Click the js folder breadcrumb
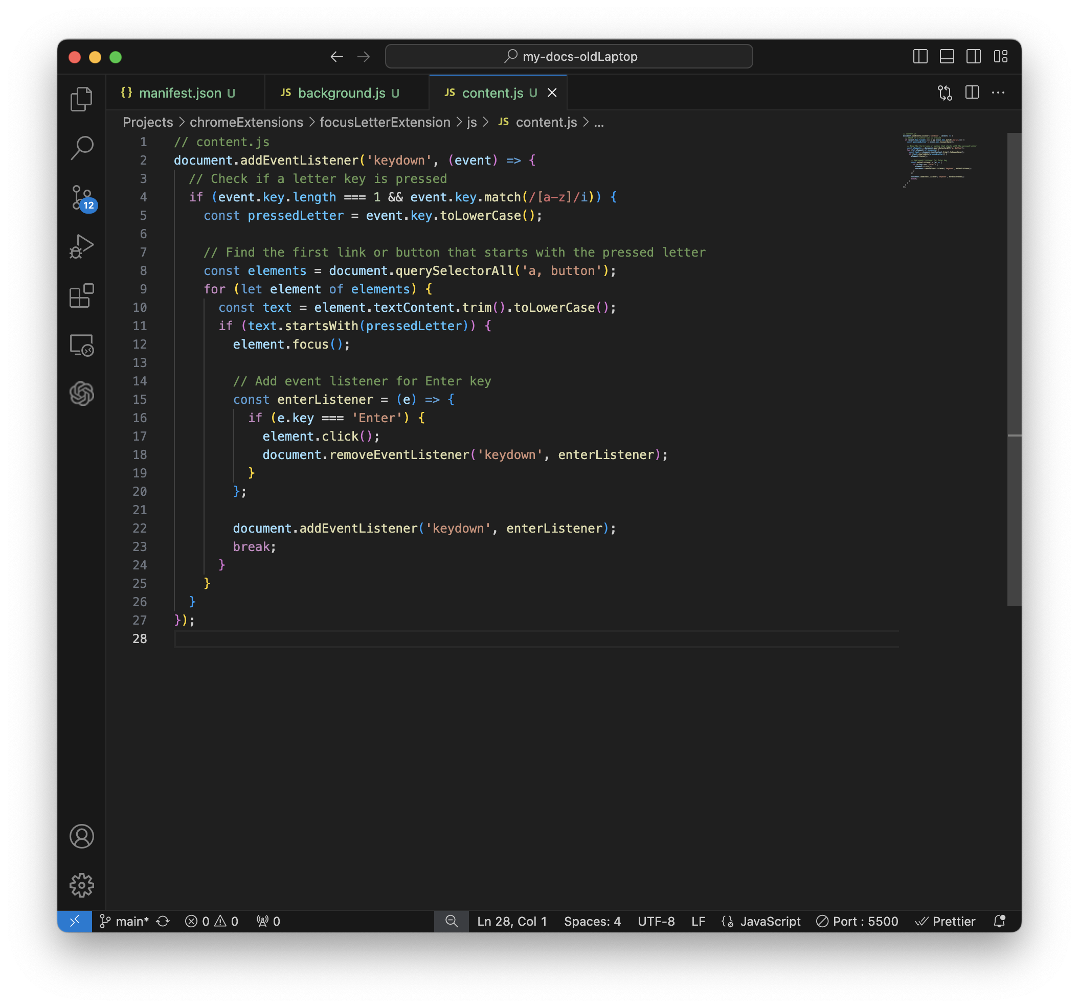 [x=471, y=122]
